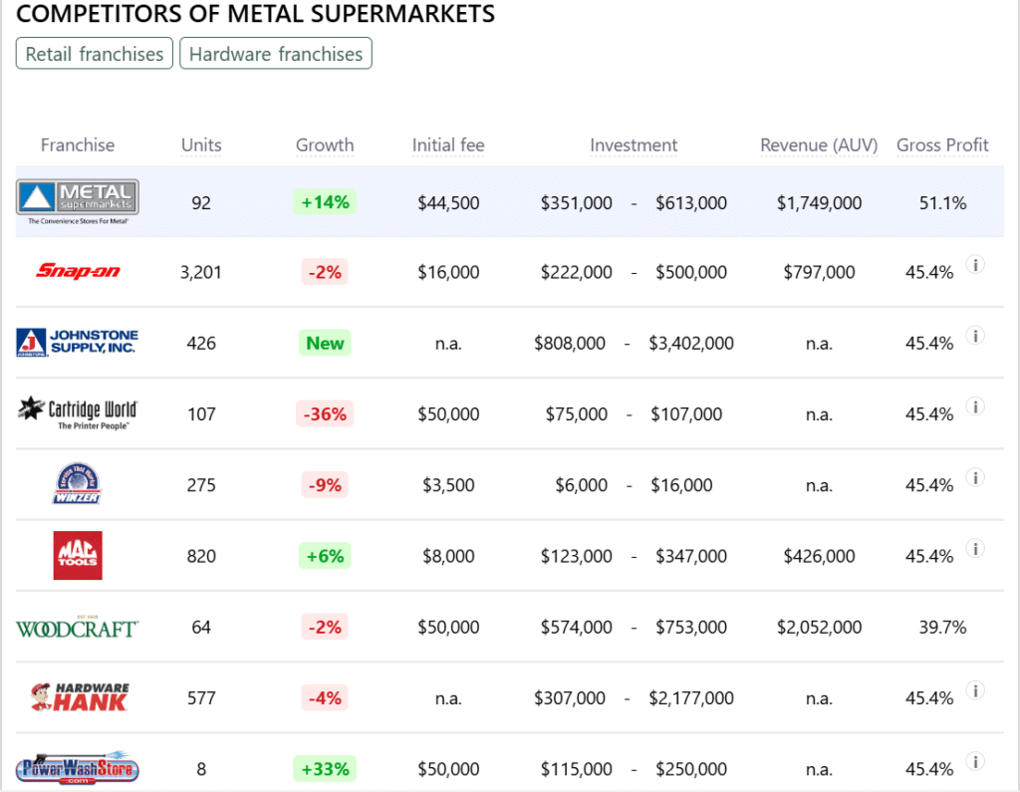Screen dimensions: 1020x792
Task: Sort table by Units column
Action: click(x=201, y=145)
